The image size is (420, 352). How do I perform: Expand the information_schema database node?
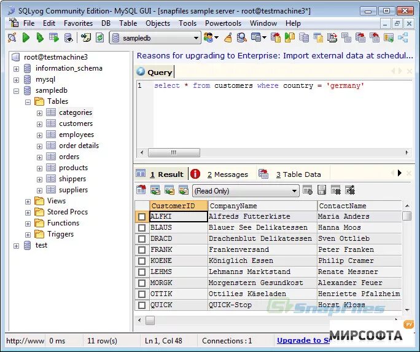[17, 69]
